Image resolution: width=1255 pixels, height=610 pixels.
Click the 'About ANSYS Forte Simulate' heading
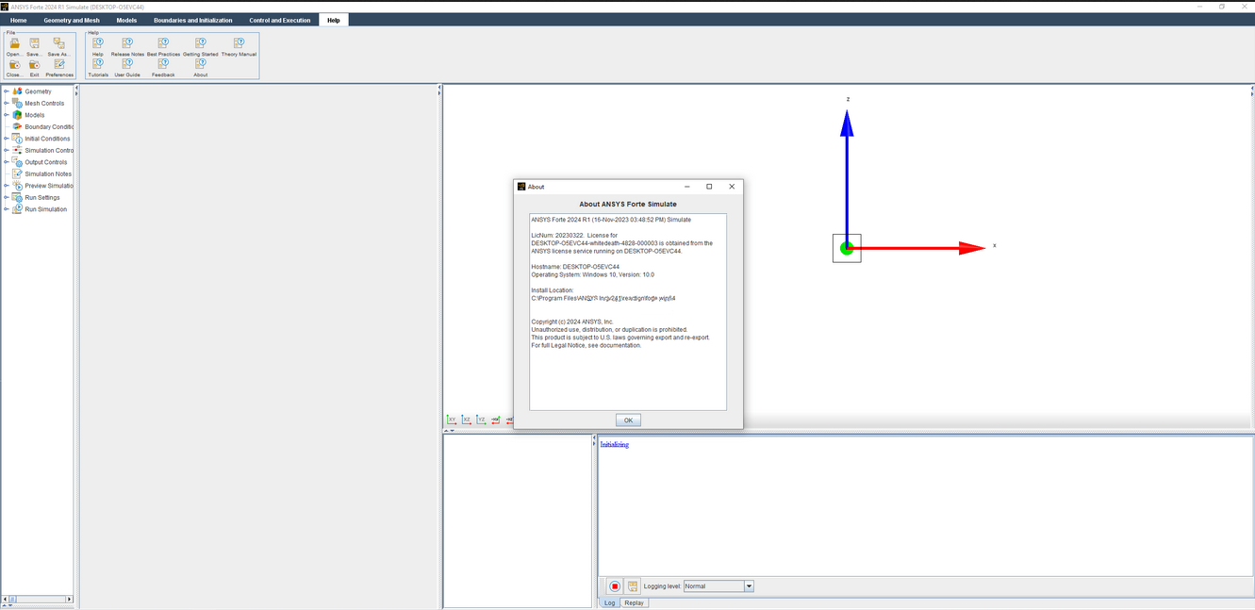[x=627, y=204]
